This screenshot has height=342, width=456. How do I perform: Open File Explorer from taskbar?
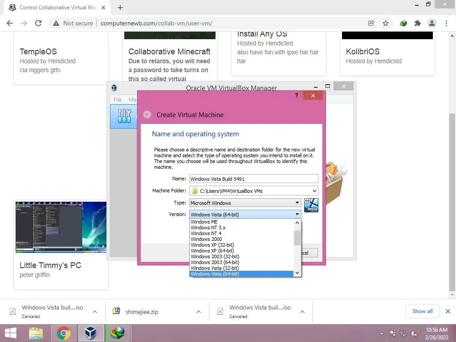pyautogui.click(x=36, y=333)
